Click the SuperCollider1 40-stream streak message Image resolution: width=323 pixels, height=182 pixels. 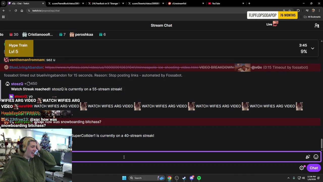(x=113, y=136)
